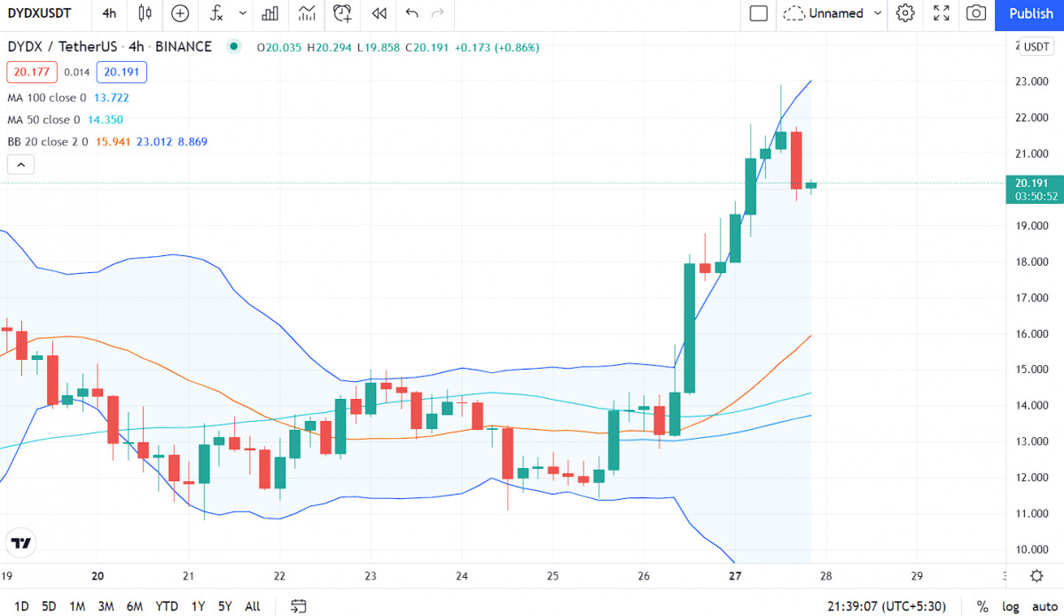Redo the last chart action
Image resolution: width=1064 pixels, height=616 pixels.
click(437, 13)
